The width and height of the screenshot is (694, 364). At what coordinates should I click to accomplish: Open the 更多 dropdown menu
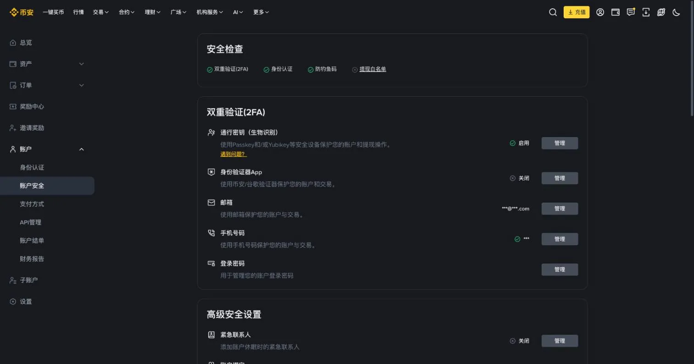(261, 12)
